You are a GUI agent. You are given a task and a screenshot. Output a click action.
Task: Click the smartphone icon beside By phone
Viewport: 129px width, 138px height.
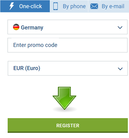(x=55, y=6)
